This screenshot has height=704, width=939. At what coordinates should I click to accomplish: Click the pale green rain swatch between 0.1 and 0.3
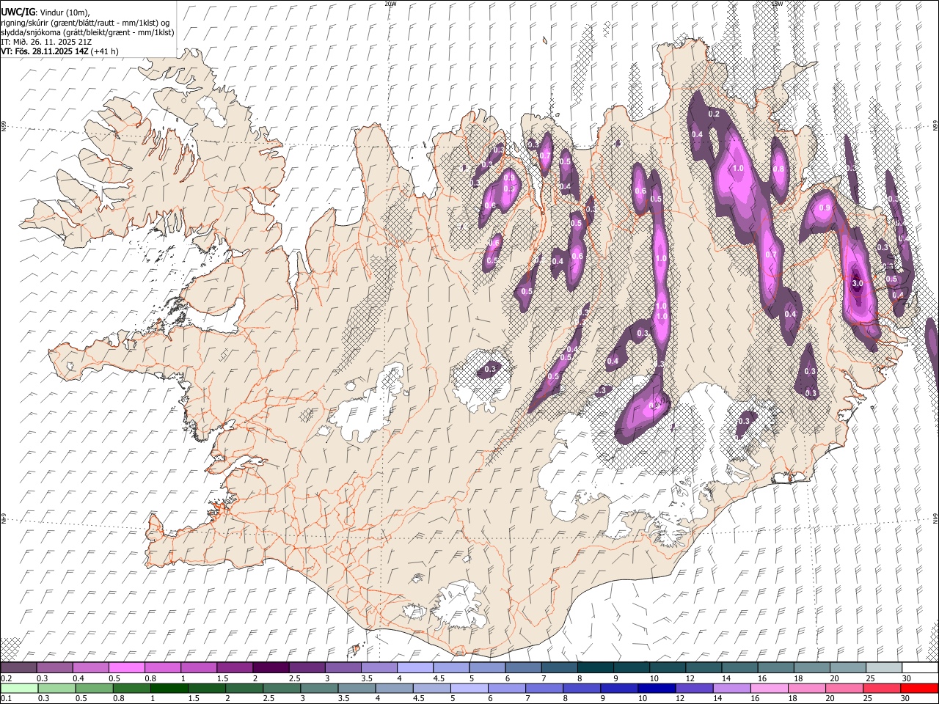[19, 688]
